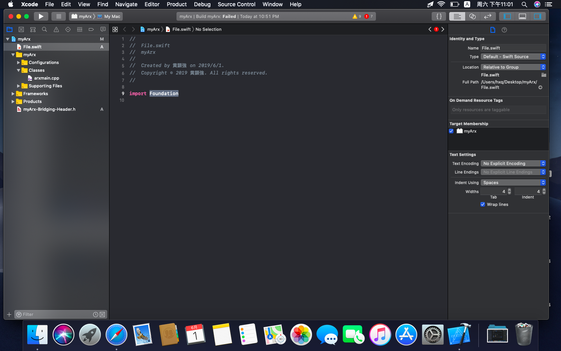The image size is (561, 351).
Task: Select the Test navigator diamond icon
Action: [68, 29]
